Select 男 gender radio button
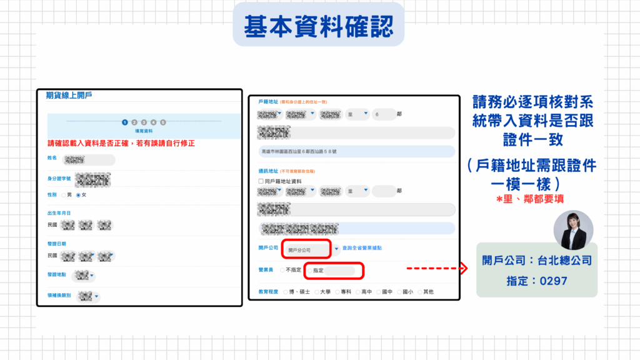This screenshot has height=360, width=640. [63, 195]
